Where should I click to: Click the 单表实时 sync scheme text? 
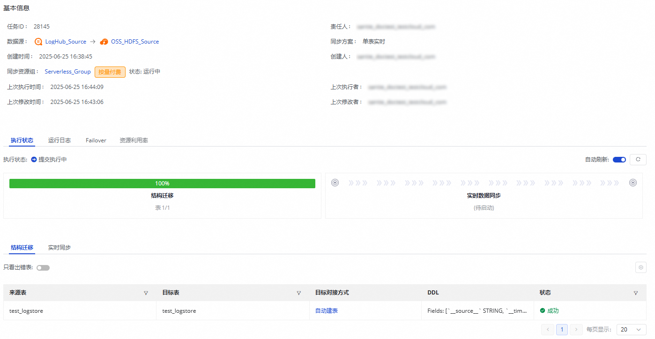374,42
